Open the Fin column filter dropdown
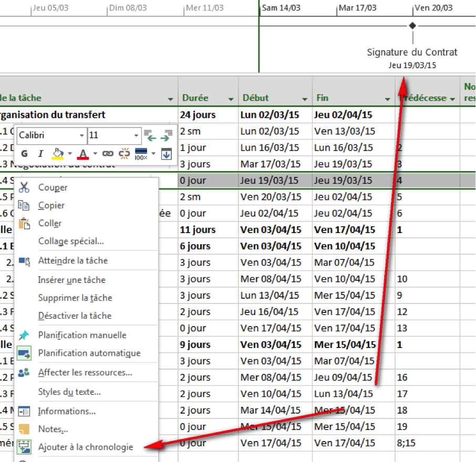Image resolution: width=476 pixels, height=462 pixels. click(x=388, y=99)
